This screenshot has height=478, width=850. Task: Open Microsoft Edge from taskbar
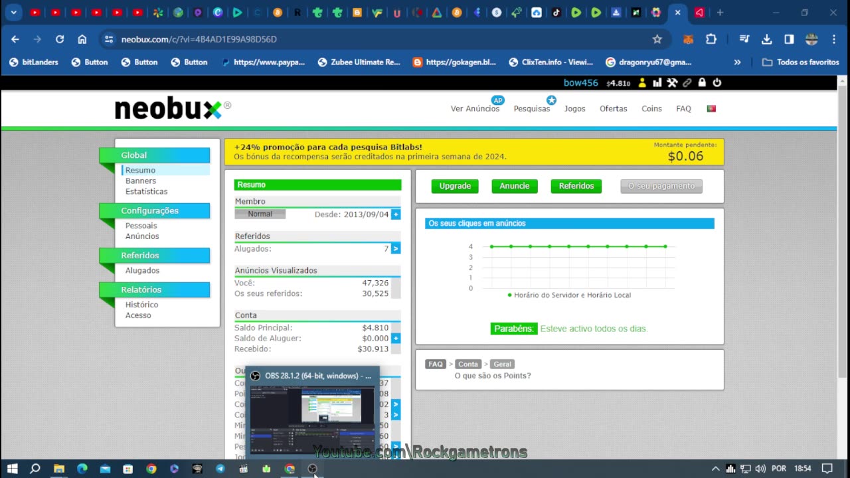82,469
